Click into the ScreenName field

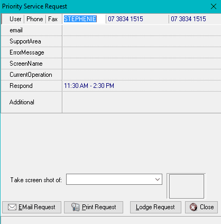pos(142,64)
